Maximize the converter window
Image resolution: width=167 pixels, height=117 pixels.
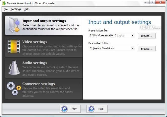[x=152, y=3]
